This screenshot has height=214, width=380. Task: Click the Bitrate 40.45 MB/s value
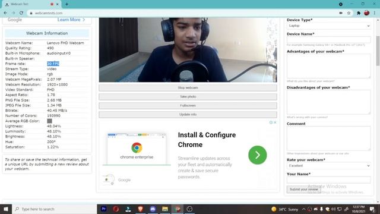click(x=57, y=111)
